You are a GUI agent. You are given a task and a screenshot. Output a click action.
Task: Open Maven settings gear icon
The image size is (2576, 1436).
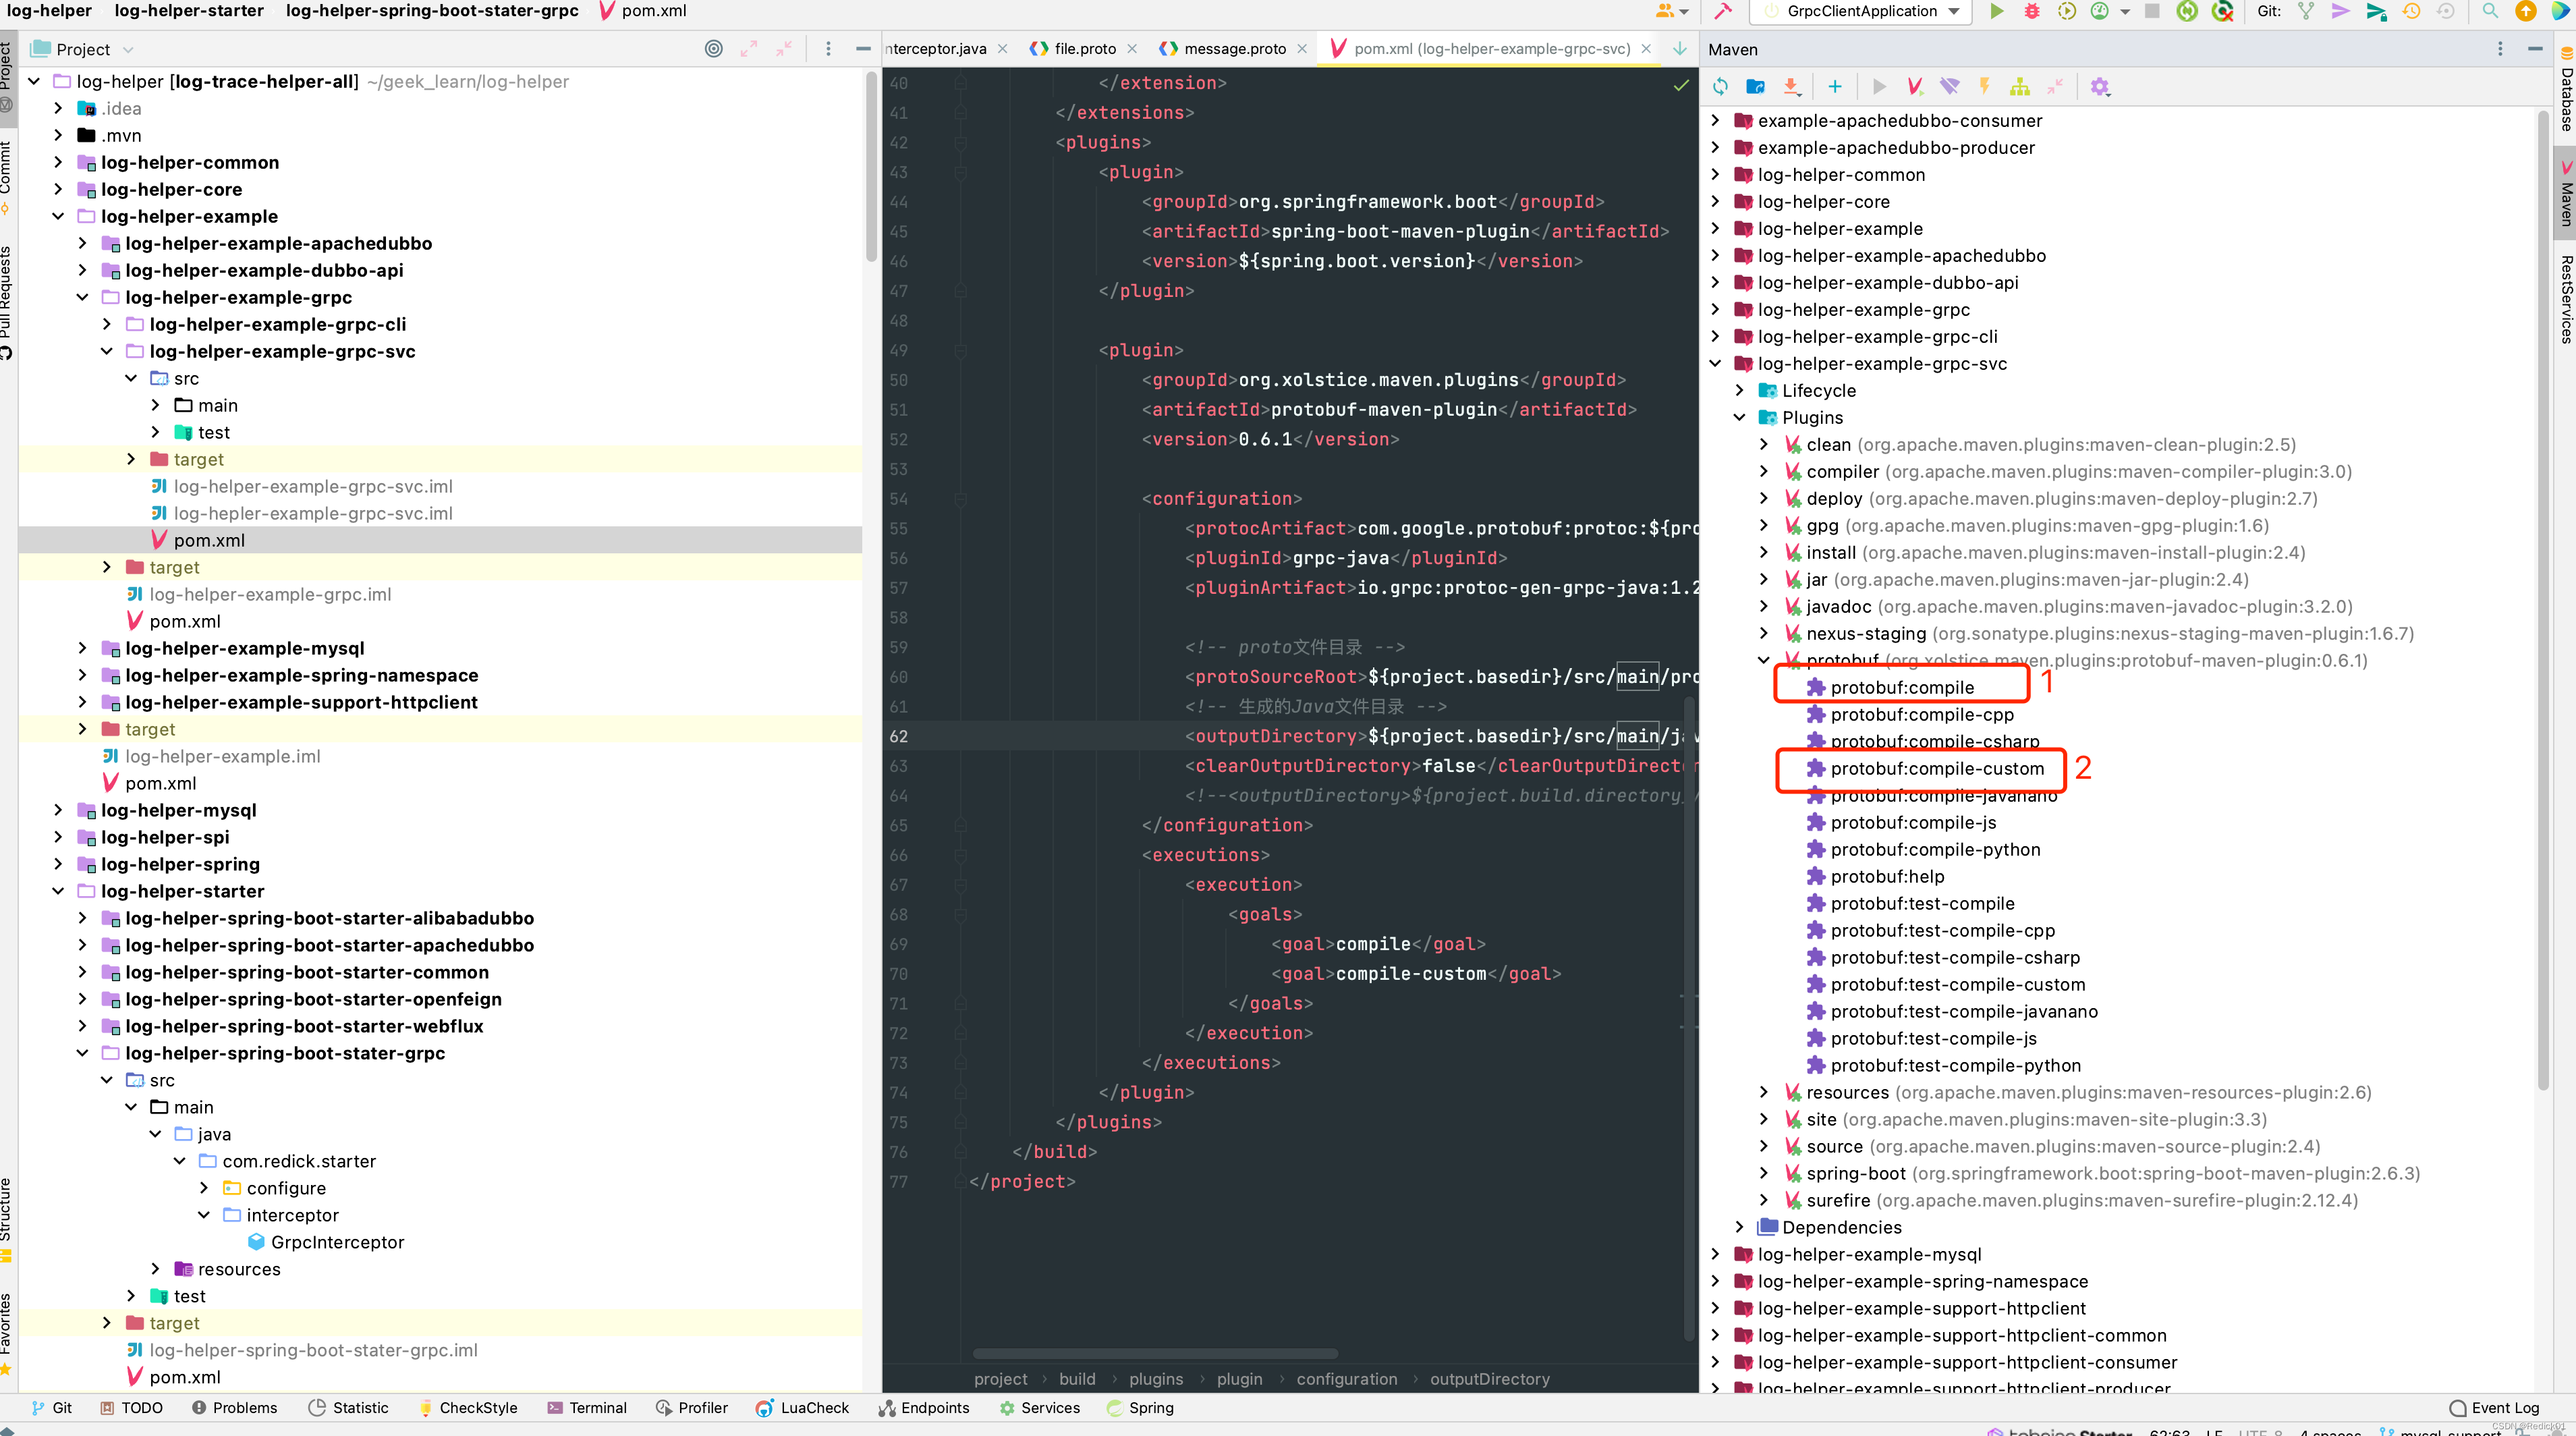(x=2100, y=87)
